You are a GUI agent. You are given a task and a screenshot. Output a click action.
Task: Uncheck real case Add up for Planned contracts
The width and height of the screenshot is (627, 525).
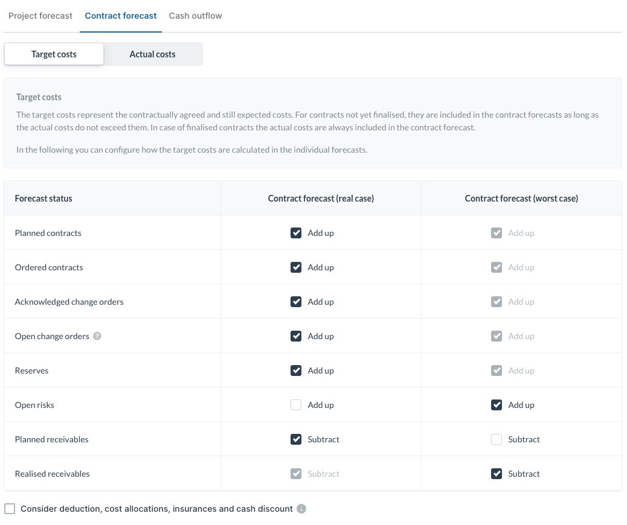[x=296, y=234]
